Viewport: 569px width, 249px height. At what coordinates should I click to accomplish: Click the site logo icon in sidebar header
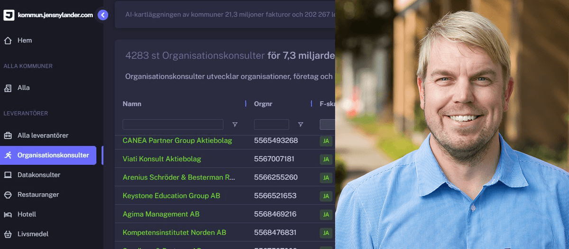point(9,15)
